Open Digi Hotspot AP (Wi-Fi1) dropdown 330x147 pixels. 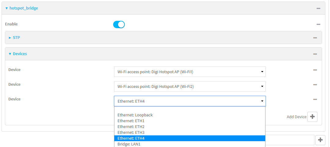tap(190, 72)
